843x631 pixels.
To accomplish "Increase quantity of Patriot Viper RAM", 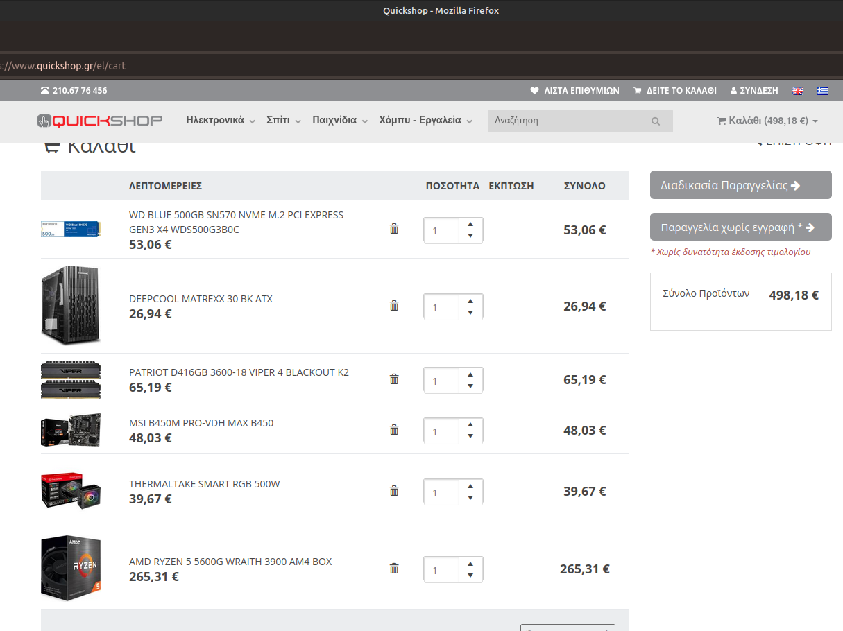I will point(470,374).
